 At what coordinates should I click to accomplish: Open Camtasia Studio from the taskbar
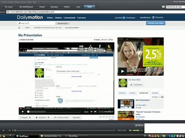[51, 136]
